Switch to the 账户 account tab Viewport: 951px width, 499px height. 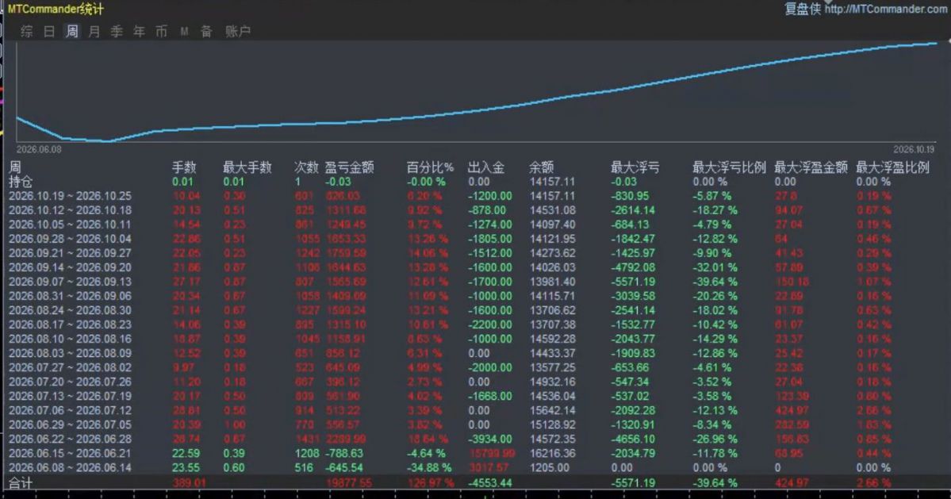[238, 32]
